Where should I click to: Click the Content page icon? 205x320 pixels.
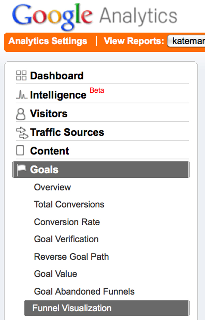(21, 151)
